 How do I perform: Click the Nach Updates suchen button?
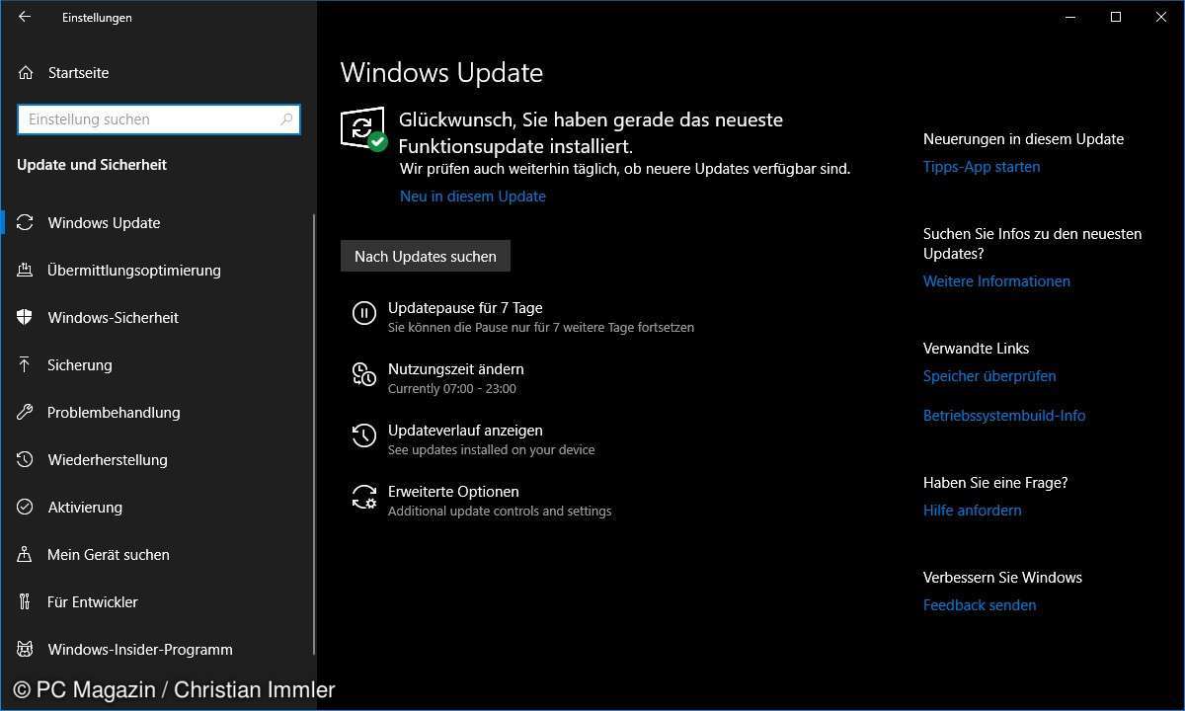(426, 256)
